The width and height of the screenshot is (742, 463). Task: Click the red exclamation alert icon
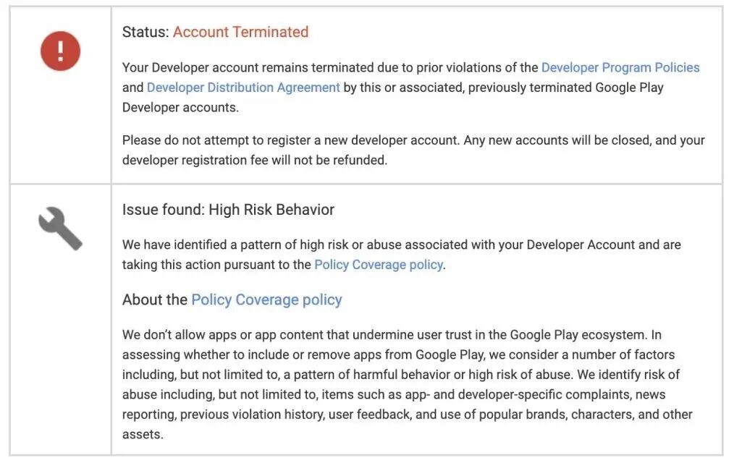click(60, 51)
